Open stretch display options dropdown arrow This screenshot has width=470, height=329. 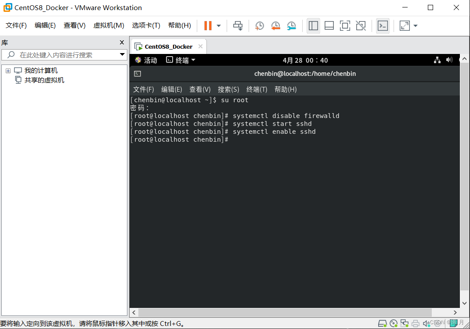click(416, 26)
